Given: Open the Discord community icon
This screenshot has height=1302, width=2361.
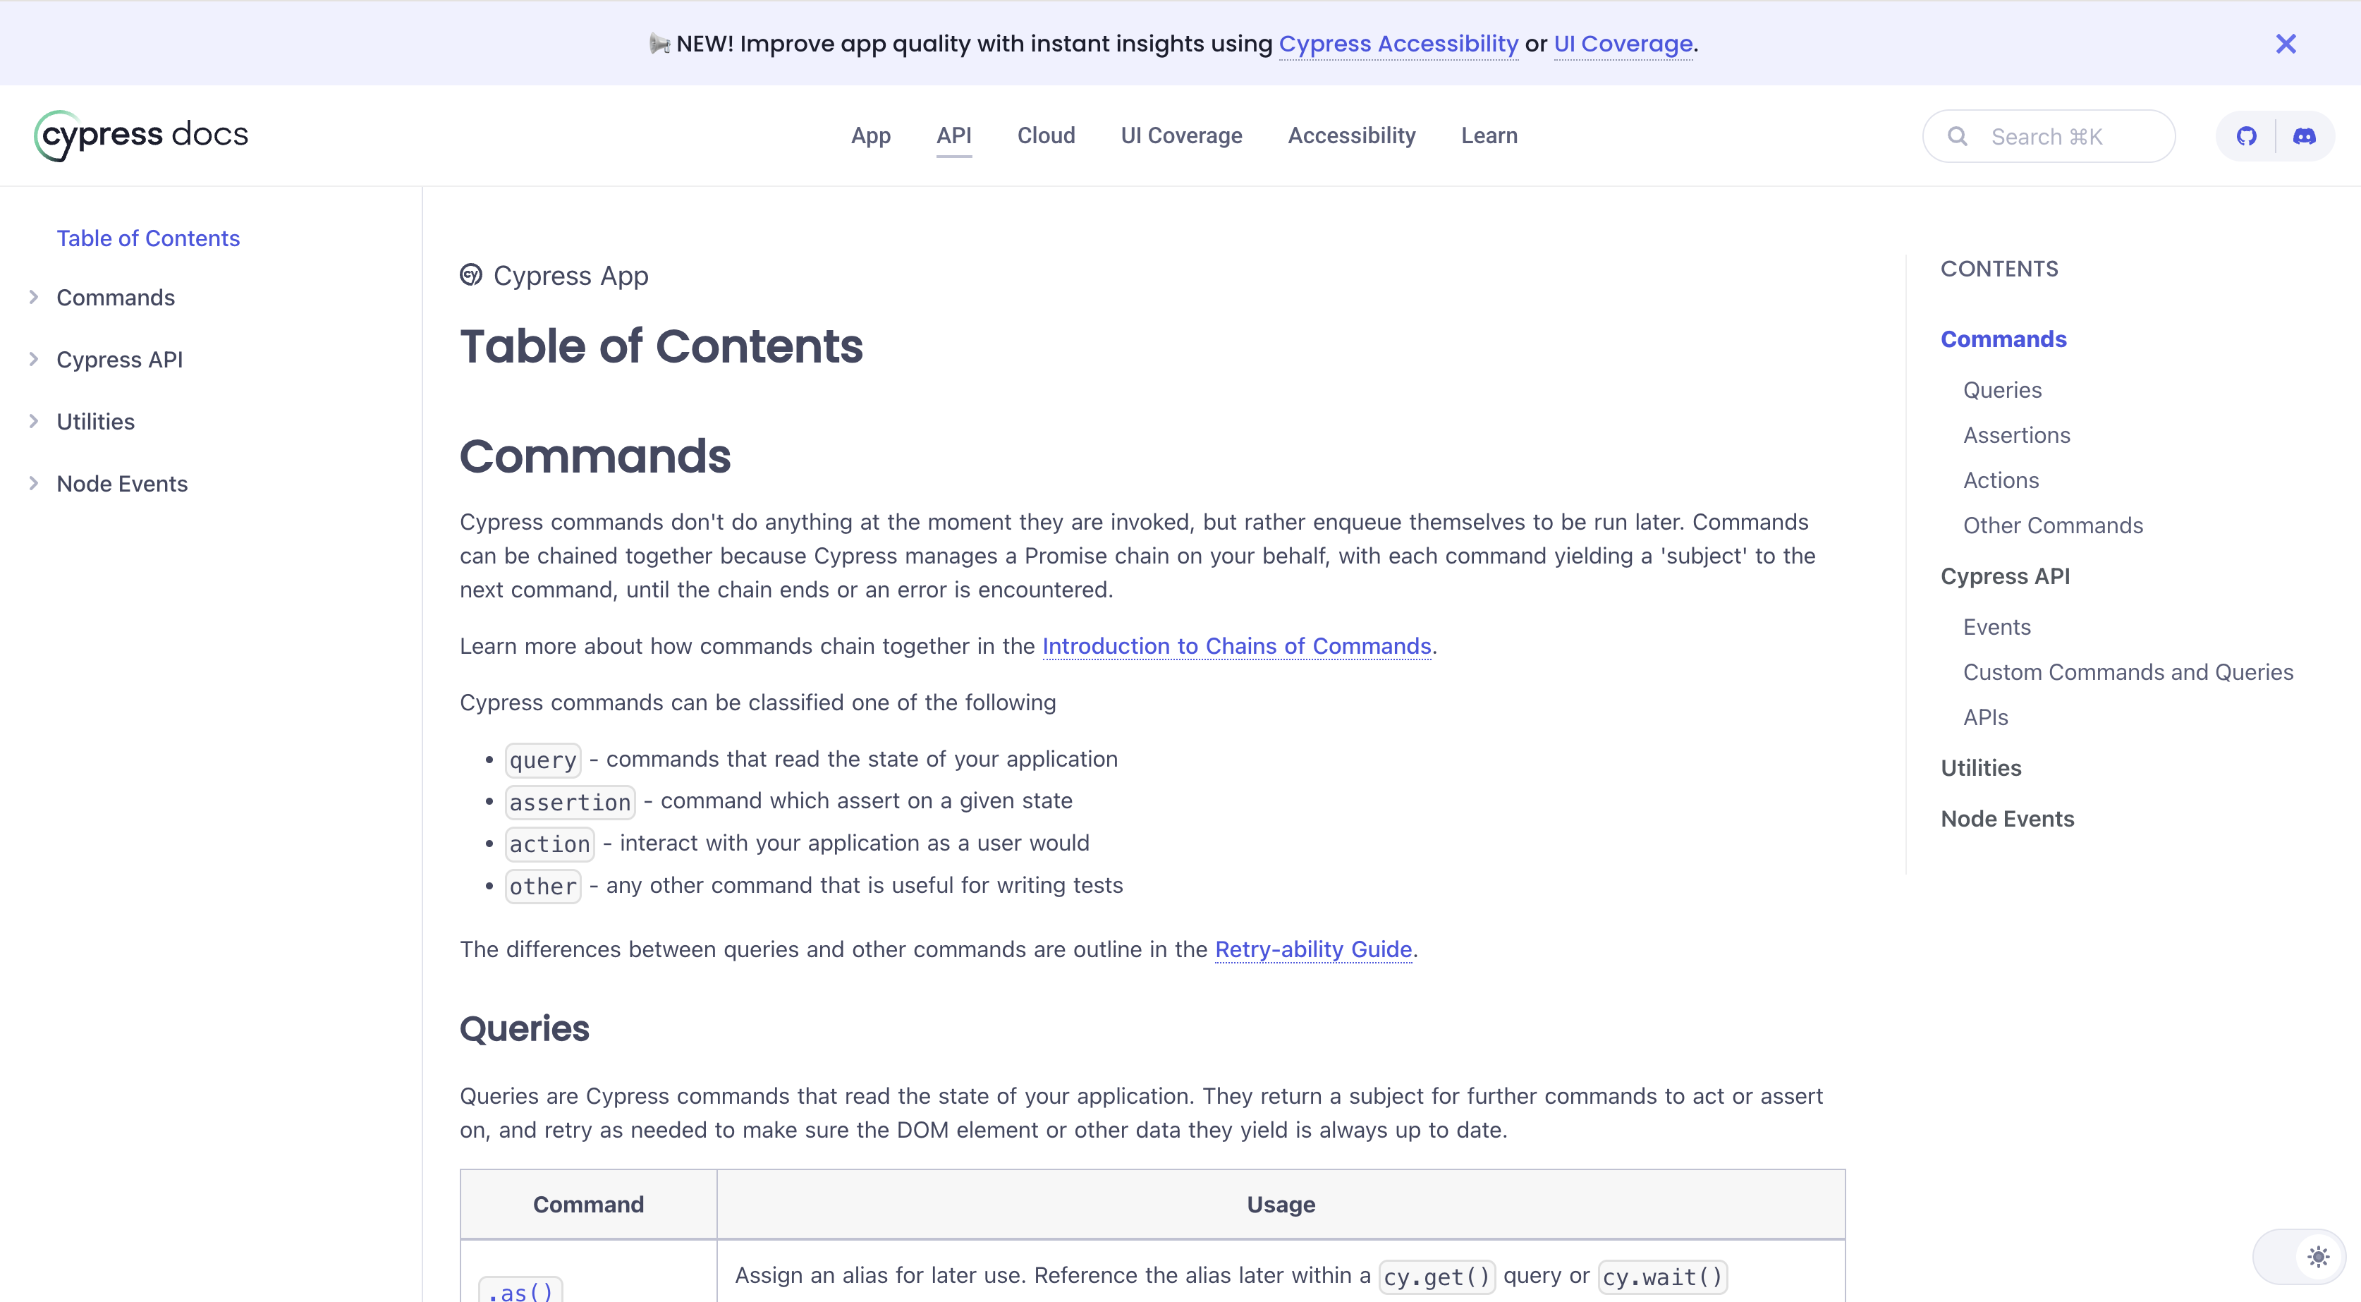Looking at the screenshot, I should coord(2304,135).
